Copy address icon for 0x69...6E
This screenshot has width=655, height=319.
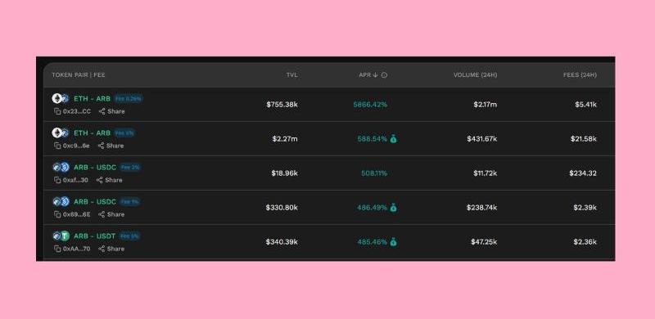tap(57, 214)
